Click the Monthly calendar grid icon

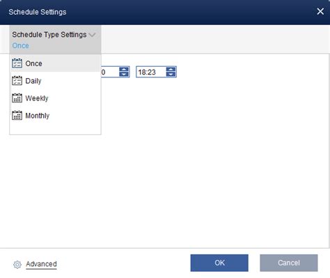(x=17, y=116)
